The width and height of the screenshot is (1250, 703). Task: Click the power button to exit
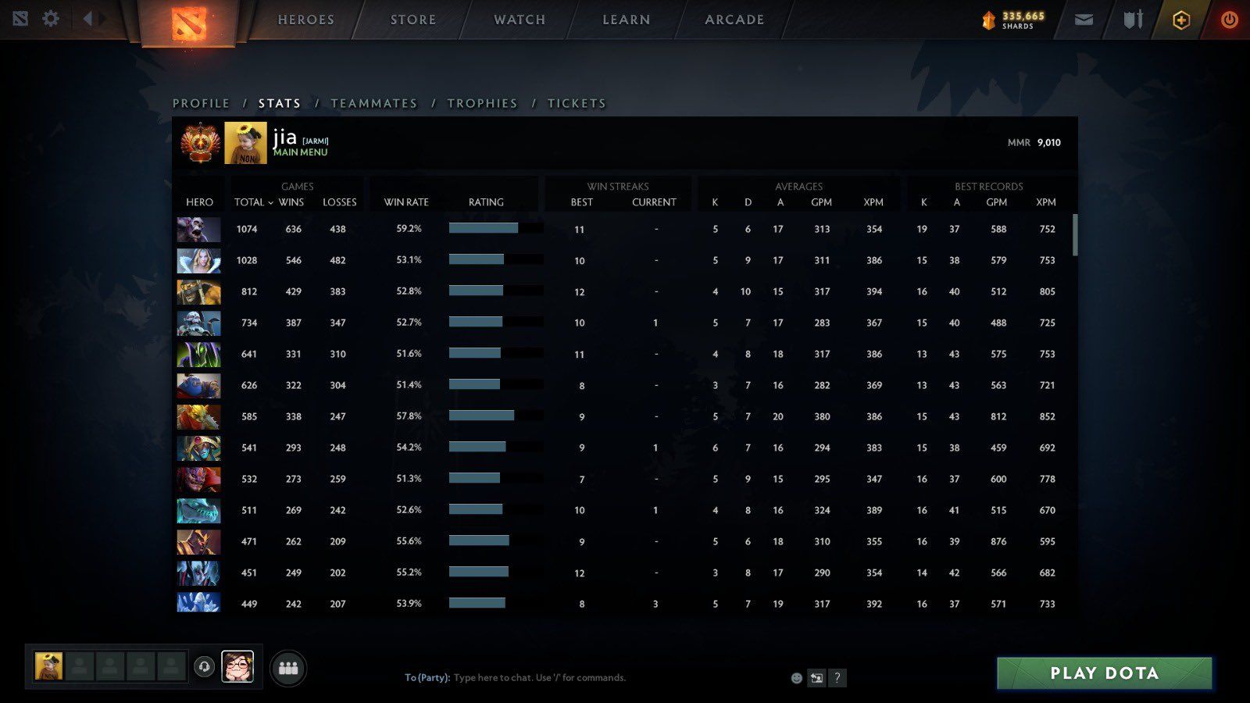click(x=1228, y=19)
